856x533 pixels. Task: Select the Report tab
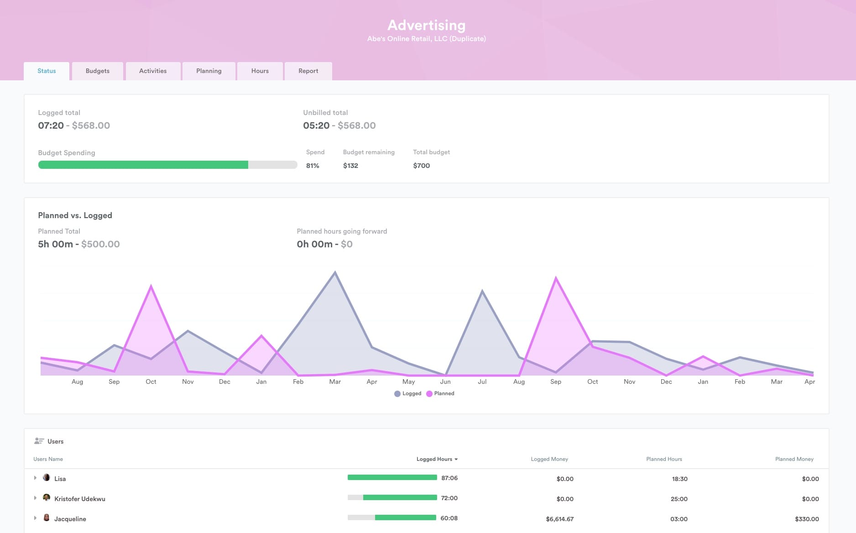click(x=308, y=71)
